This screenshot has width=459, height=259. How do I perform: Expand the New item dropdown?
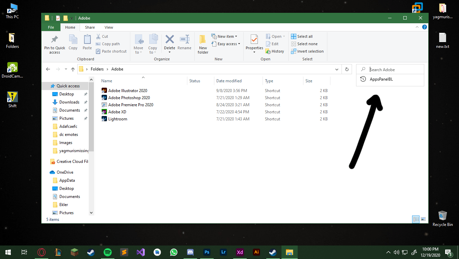[224, 36]
